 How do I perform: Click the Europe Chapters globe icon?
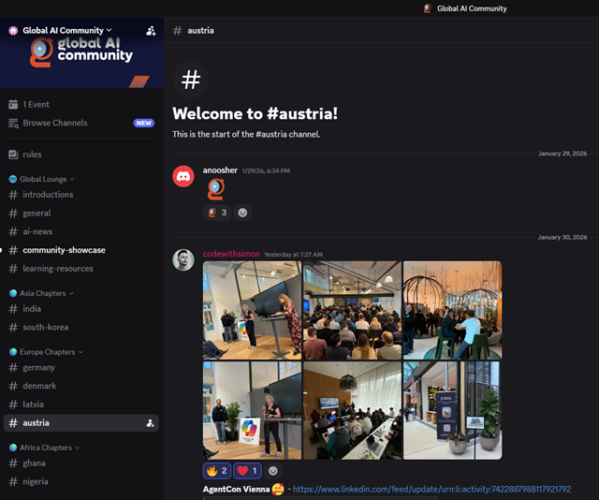(13, 352)
